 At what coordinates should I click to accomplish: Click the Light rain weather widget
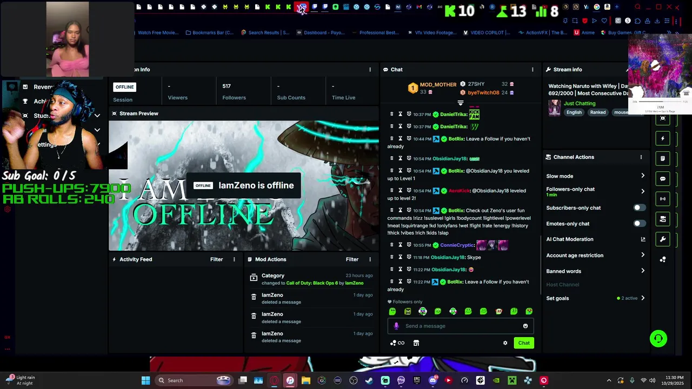tap(21, 380)
